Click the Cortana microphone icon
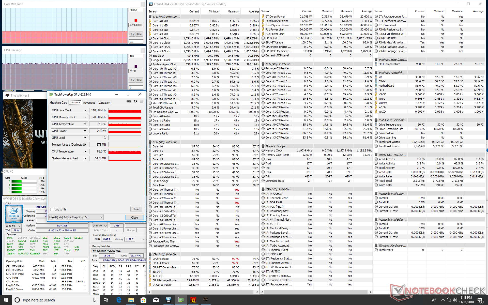Screen dimensions: 488x305 pos(94,300)
